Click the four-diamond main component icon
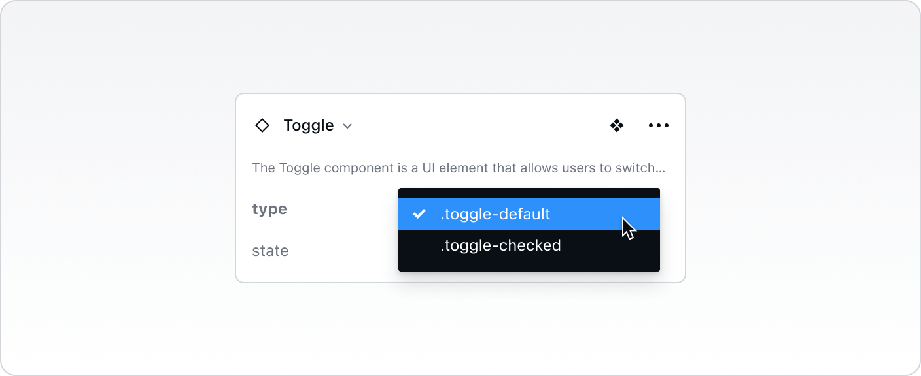 coord(617,125)
